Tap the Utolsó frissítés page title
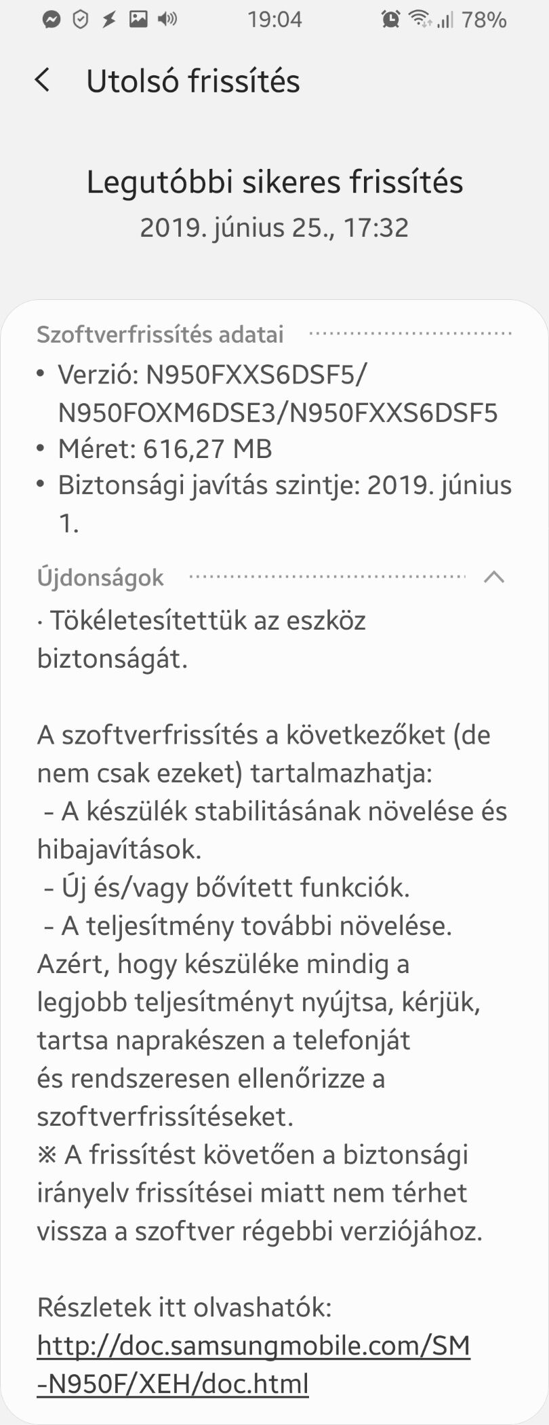The height and width of the screenshot is (1425, 549). [x=193, y=81]
